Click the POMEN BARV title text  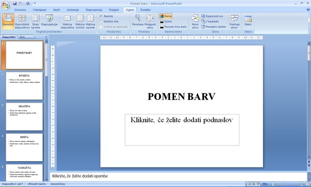click(181, 96)
